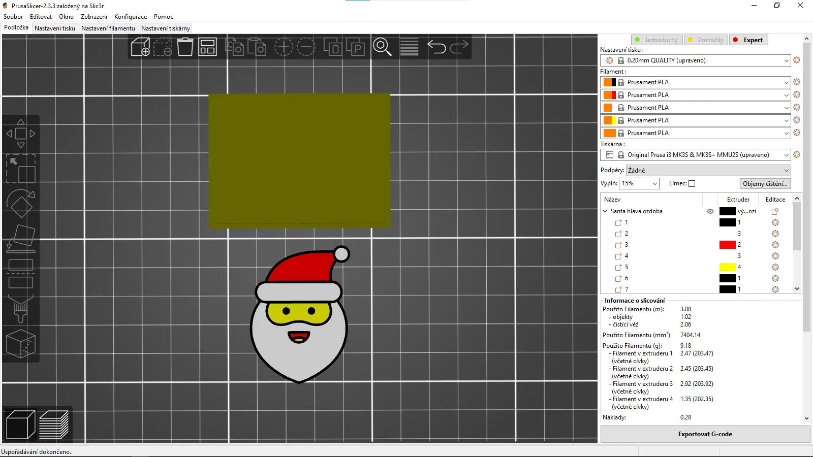Switch to sliced layers preview view

pos(54,425)
